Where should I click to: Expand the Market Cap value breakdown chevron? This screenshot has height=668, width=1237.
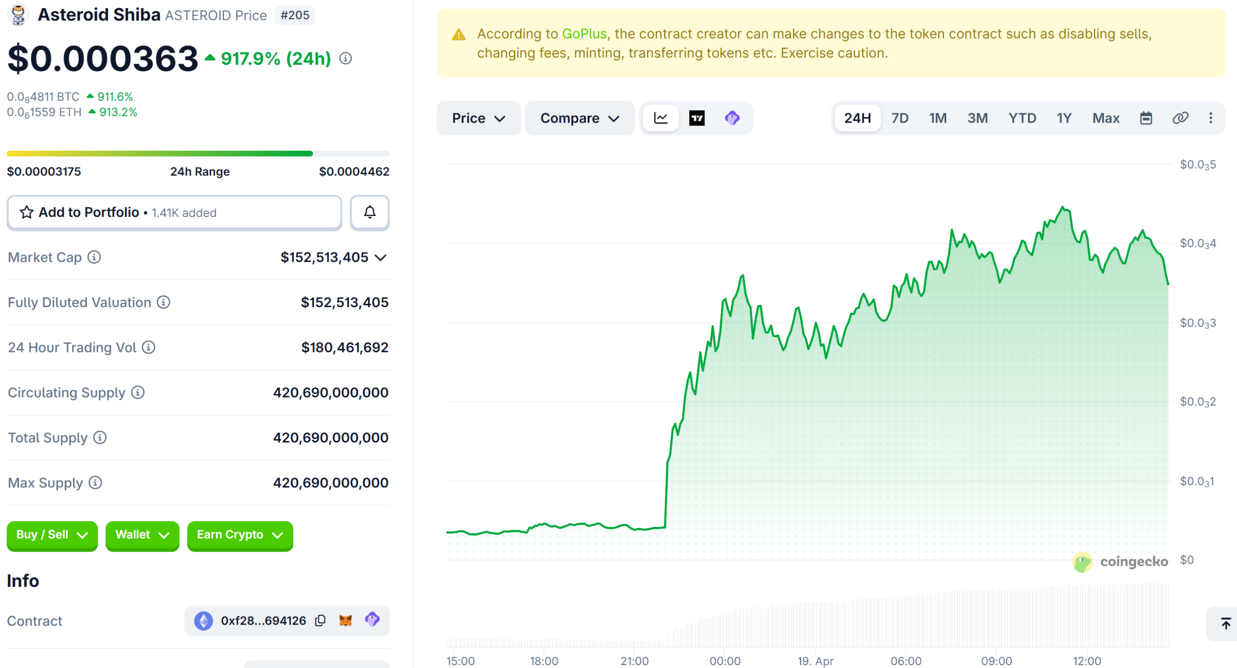pyautogui.click(x=381, y=257)
